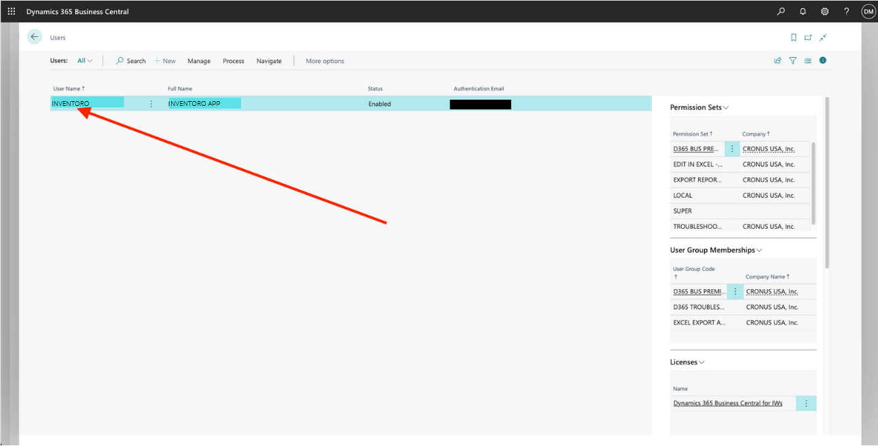Screen dimensions: 878x446
Task: Click CRONUS USA company link beside D365 BUS PREMI
Action: click(772, 291)
